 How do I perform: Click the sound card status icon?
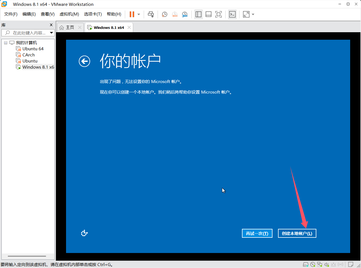pyautogui.click(x=327, y=264)
